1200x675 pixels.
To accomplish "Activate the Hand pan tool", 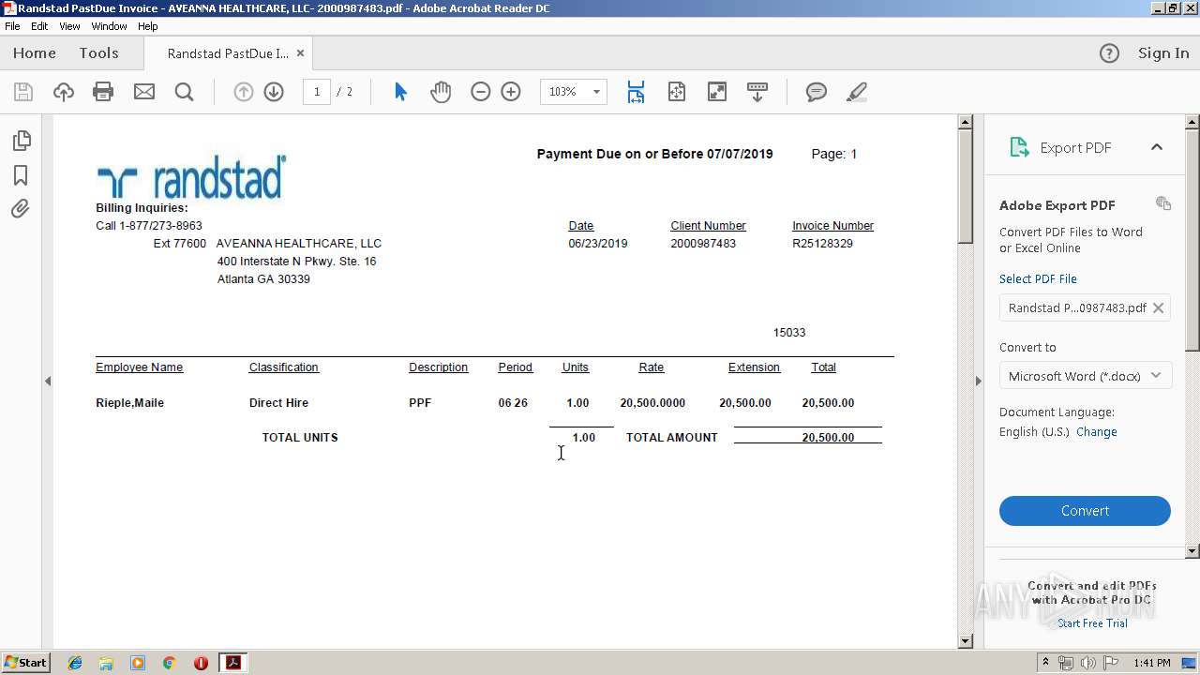I will 441,92.
